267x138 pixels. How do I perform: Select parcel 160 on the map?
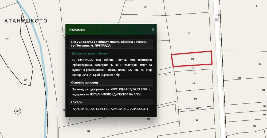point(264,106)
